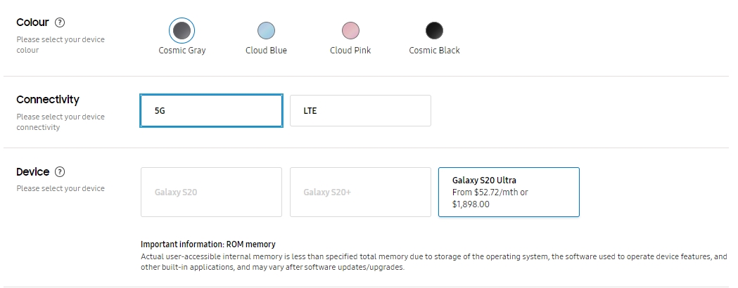This screenshot has height=288, width=738.
Task: Switch connectivity to LTE
Action: pos(360,111)
